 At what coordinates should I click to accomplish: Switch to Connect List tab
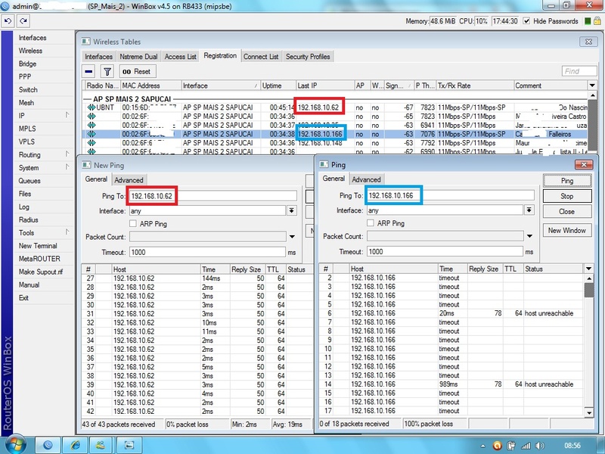[x=261, y=56]
